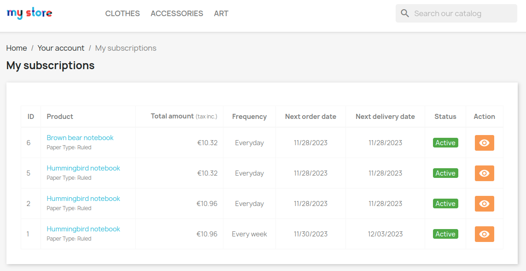This screenshot has height=271, width=526.
Task: Click the My Store logo
Action: pos(29,13)
